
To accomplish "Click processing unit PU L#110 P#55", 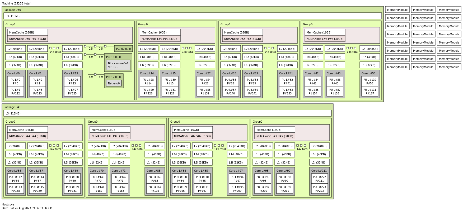I will click(x=370, y=81).
